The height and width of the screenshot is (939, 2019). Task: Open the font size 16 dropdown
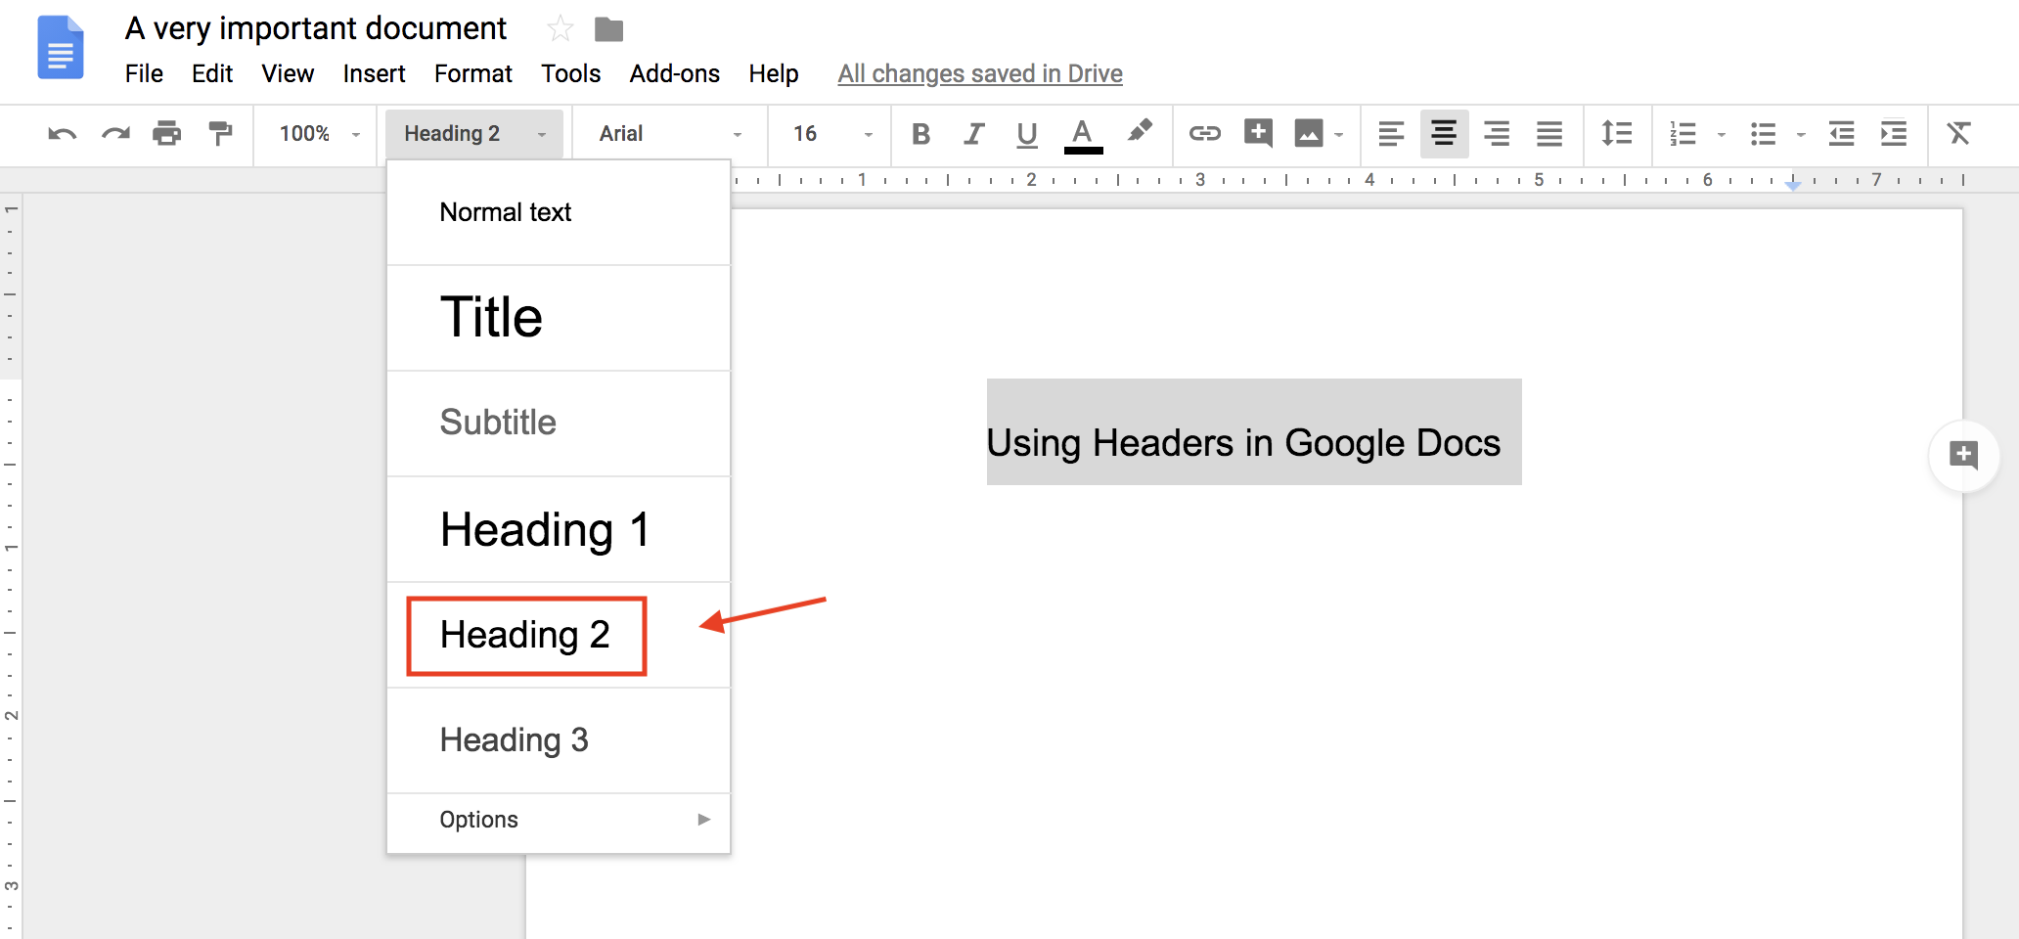point(832,133)
